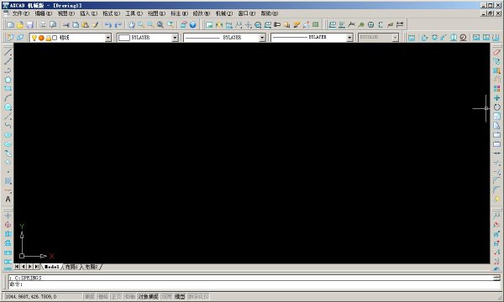The image size is (504, 302).
Task: Toggle 栅格 grid mode in status bar
Action: 103,297
